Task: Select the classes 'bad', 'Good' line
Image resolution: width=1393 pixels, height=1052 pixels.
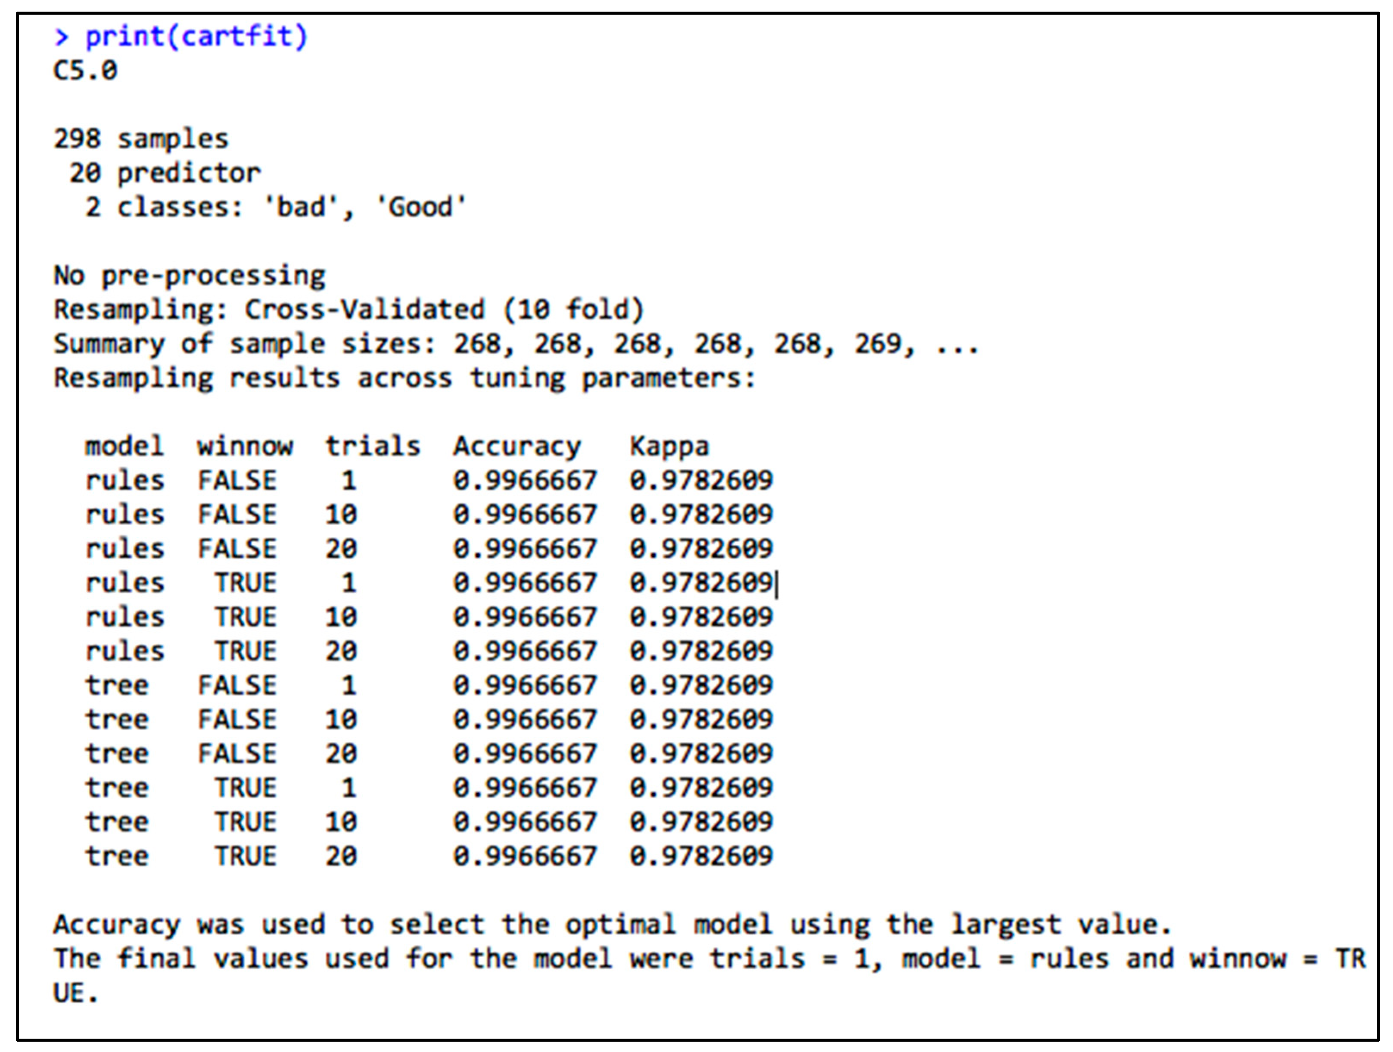Action: point(276,207)
